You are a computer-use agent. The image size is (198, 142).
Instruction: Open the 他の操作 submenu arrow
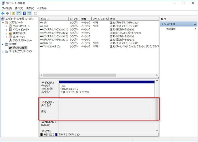point(195,29)
